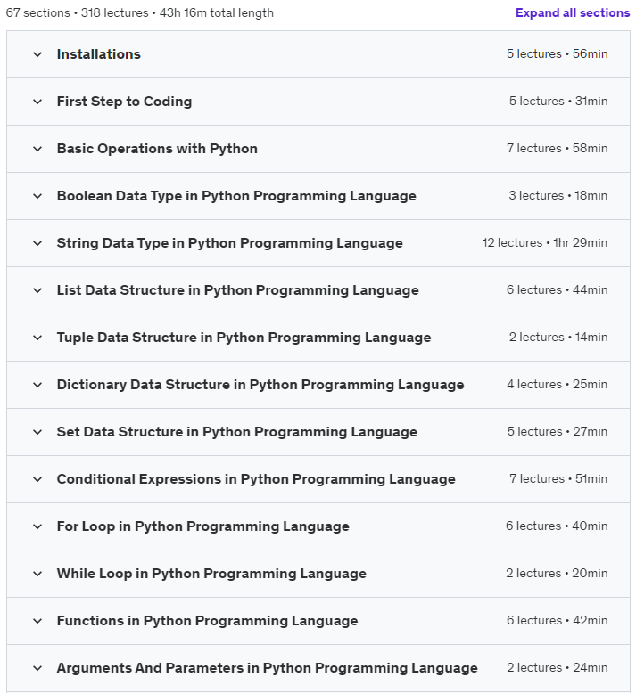Open the First Step to Coding title
The image size is (636, 693).
(124, 102)
